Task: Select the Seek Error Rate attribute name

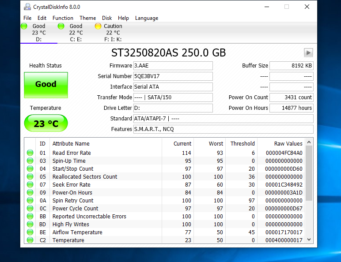Action: tap(71, 185)
